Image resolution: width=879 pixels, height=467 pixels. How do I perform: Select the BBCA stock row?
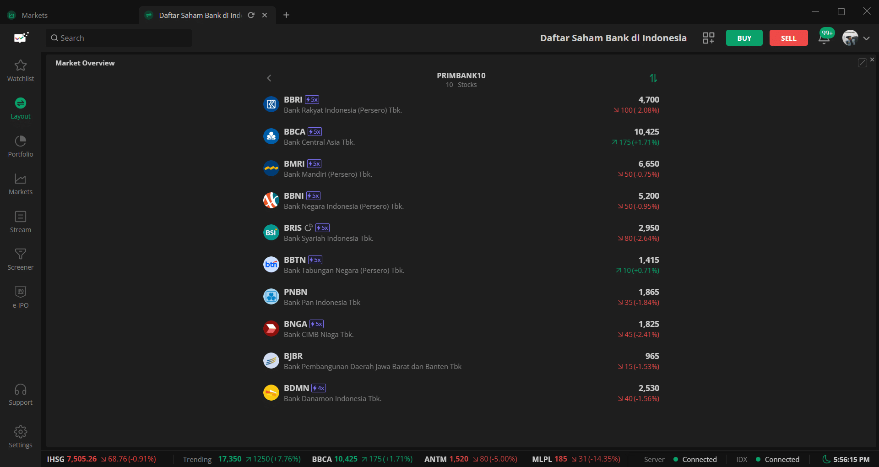tap(461, 136)
